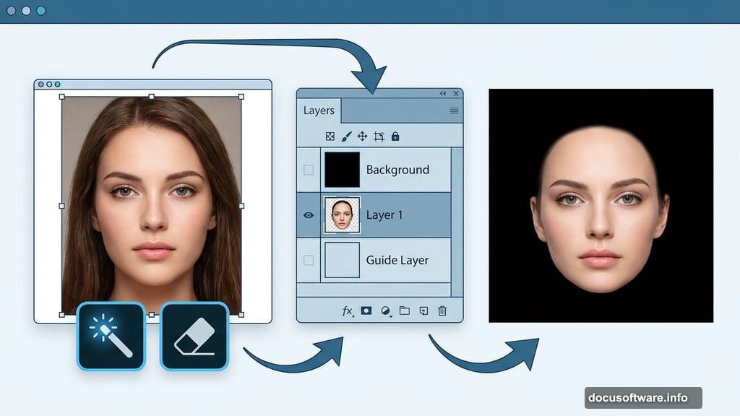Image resolution: width=740 pixels, height=416 pixels.
Task: Click the lock all padlock icon
Action: [x=395, y=136]
